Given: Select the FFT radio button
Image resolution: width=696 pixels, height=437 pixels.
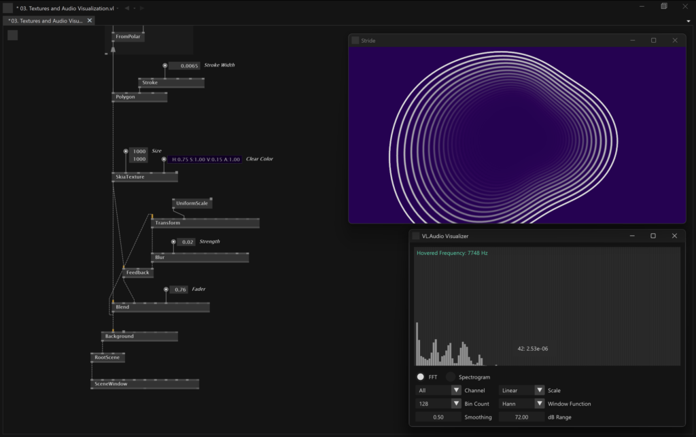Looking at the screenshot, I should pos(421,377).
